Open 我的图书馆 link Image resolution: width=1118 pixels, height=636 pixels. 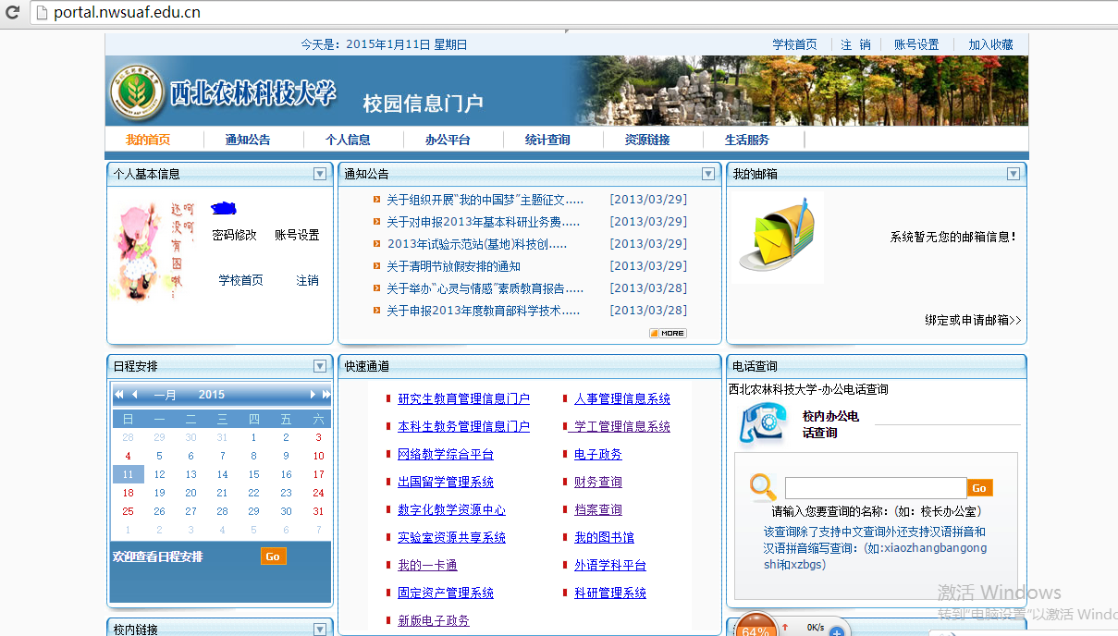pos(604,538)
